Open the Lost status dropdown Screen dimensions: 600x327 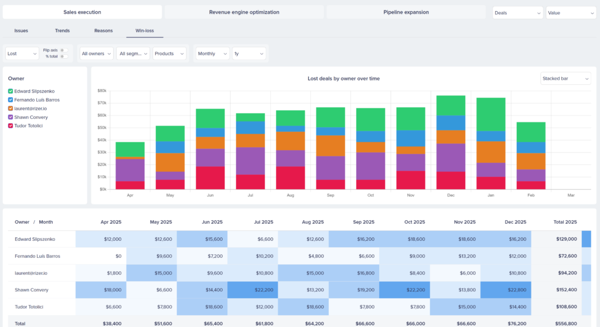(22, 54)
